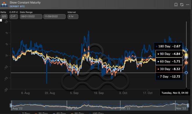The width and height of the screenshot is (192, 114).
Task: Click the Skew Constant Maturity title
Action: point(25,3)
